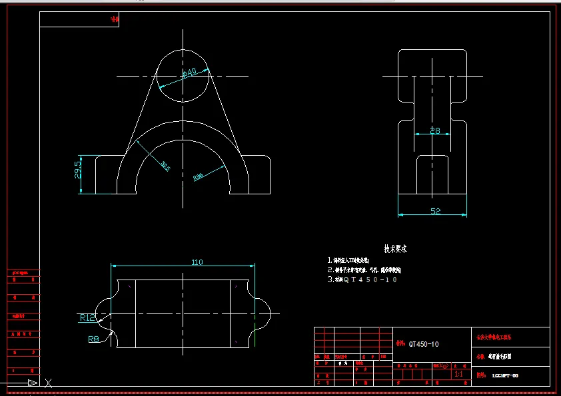Select the 52 dimension text in side view

[436, 211]
